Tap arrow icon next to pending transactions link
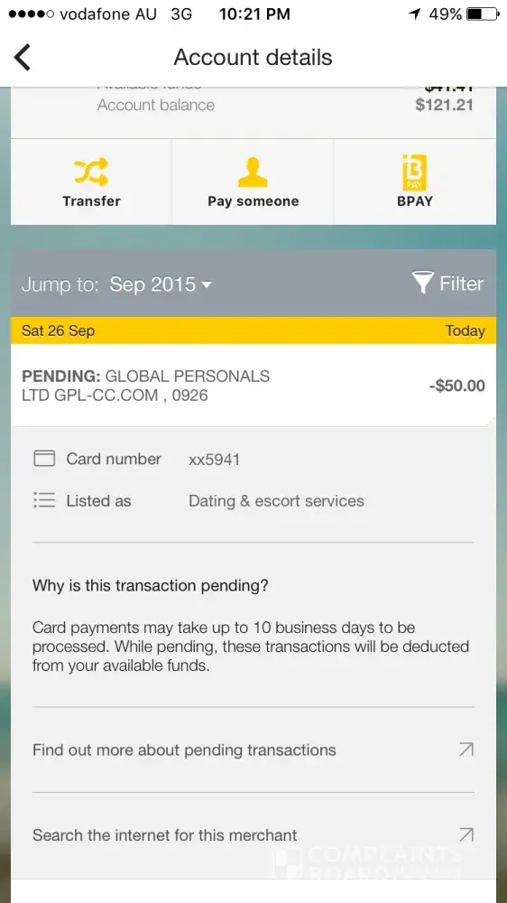 466,749
